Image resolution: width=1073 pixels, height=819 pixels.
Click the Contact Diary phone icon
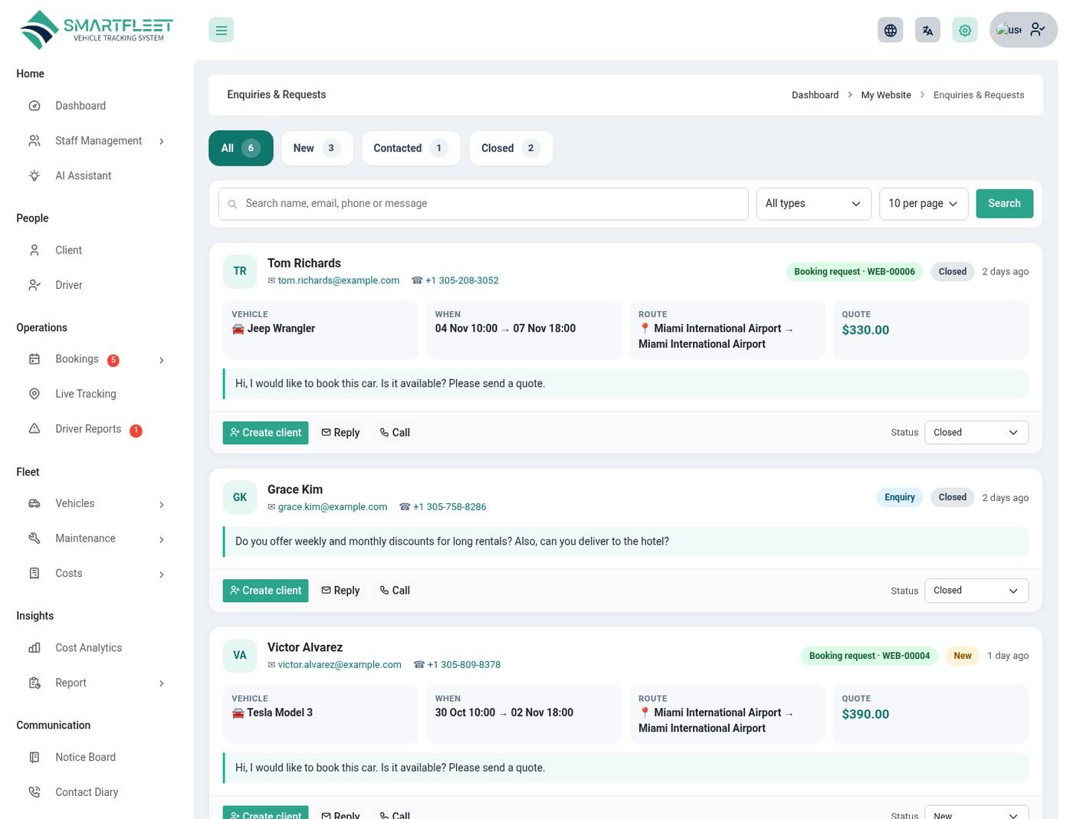pos(34,792)
